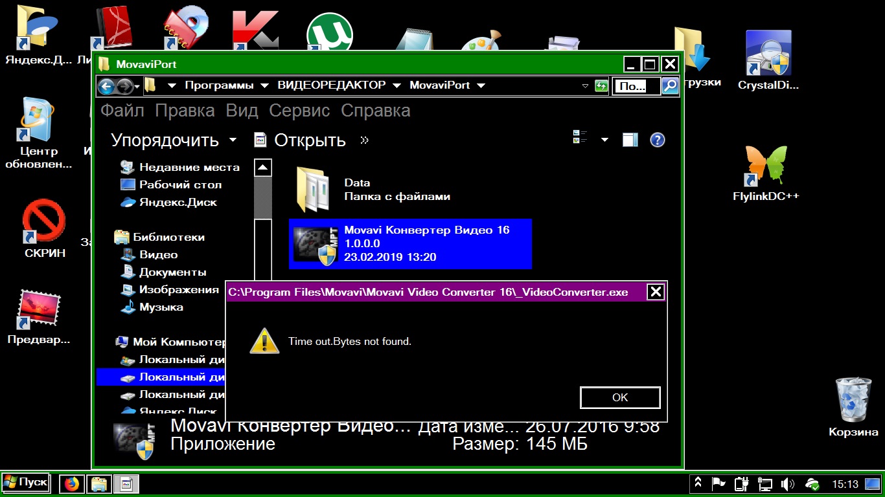Open the Action Center flag tray icon
The height and width of the screenshot is (497, 885).
pyautogui.click(x=718, y=483)
